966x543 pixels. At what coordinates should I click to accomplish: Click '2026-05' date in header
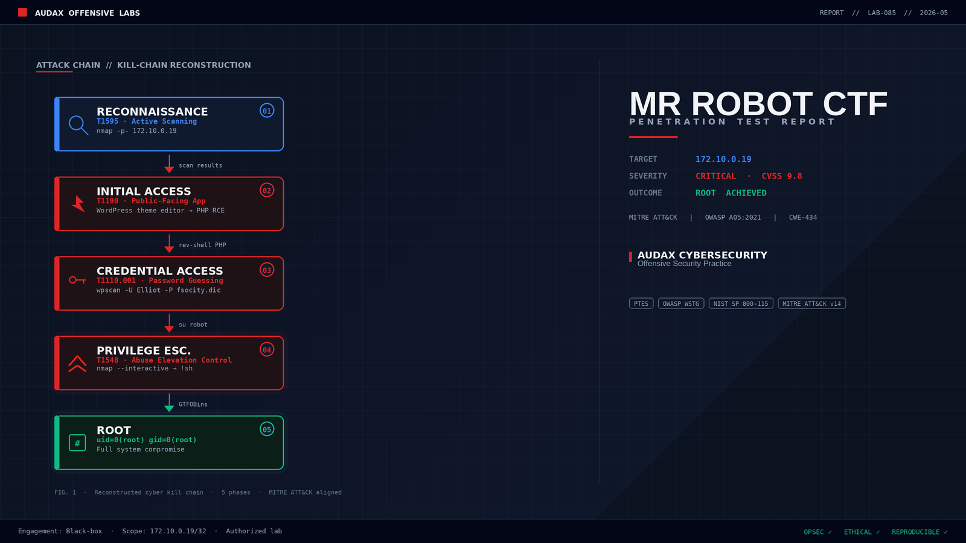[934, 13]
